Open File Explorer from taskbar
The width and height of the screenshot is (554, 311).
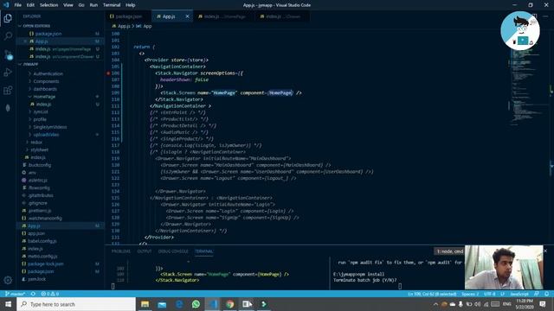145,304
